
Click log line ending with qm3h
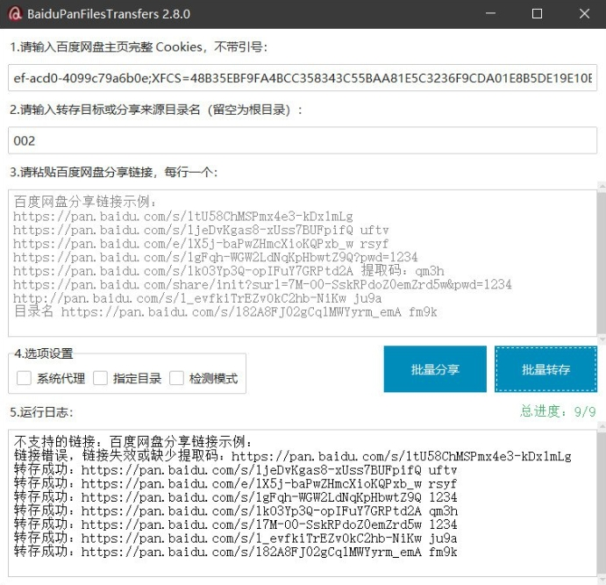[x=236, y=511]
